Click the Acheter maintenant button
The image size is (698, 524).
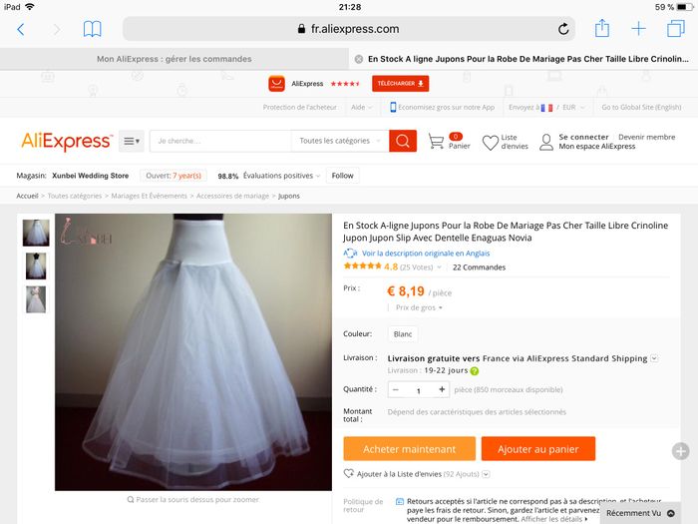409,449
